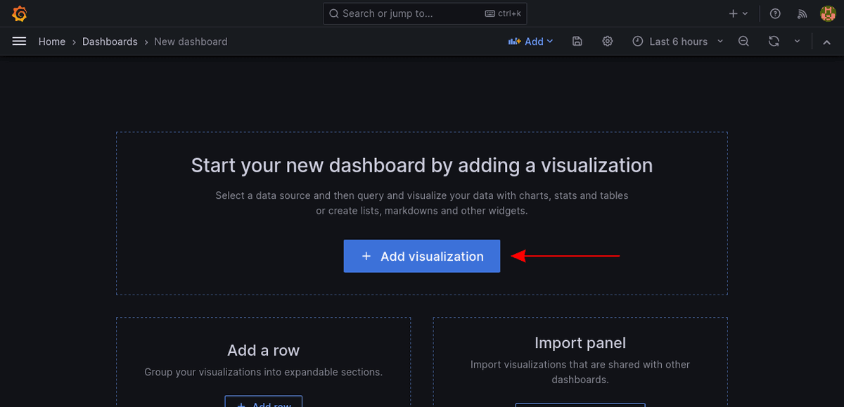Collapse the top bar with up chevron

point(826,41)
